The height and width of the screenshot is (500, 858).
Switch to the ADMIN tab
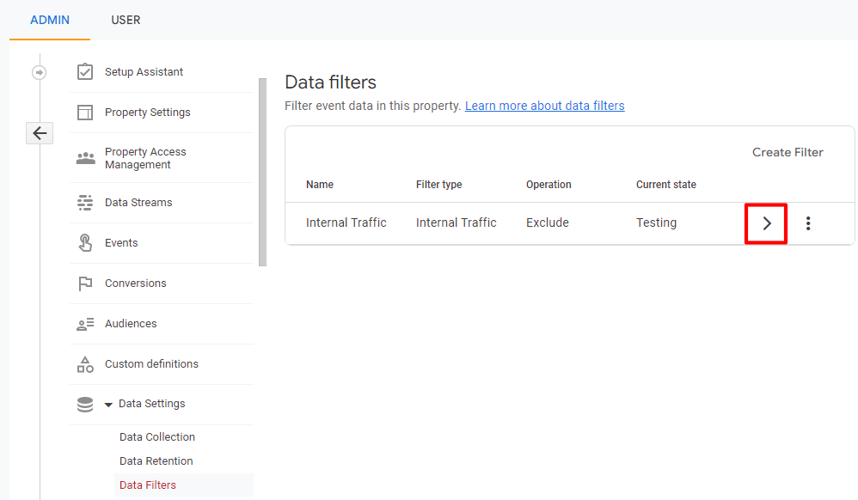tap(49, 20)
